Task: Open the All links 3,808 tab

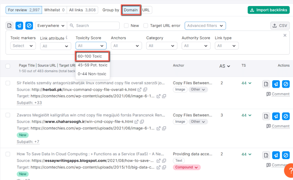Action: tap(82, 9)
